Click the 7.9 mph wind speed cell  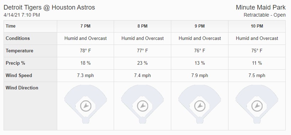[200, 76]
